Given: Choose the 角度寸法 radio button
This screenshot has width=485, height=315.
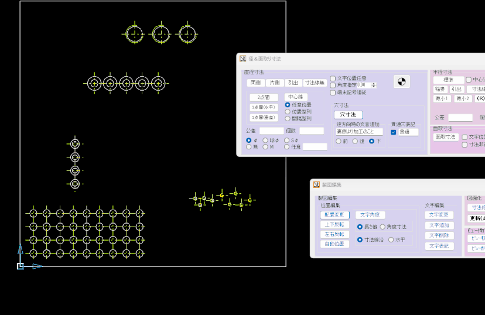Looking at the screenshot, I should click(382, 227).
